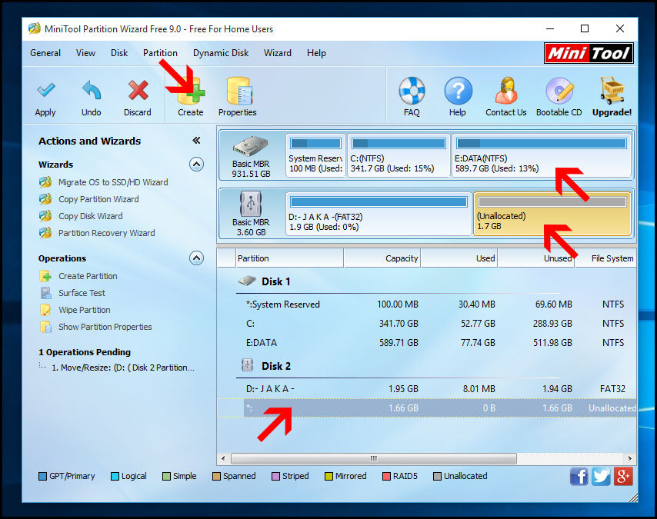Run Partition Recovery Wizard link
Viewport: 657px width, 519px height.
[x=106, y=233]
